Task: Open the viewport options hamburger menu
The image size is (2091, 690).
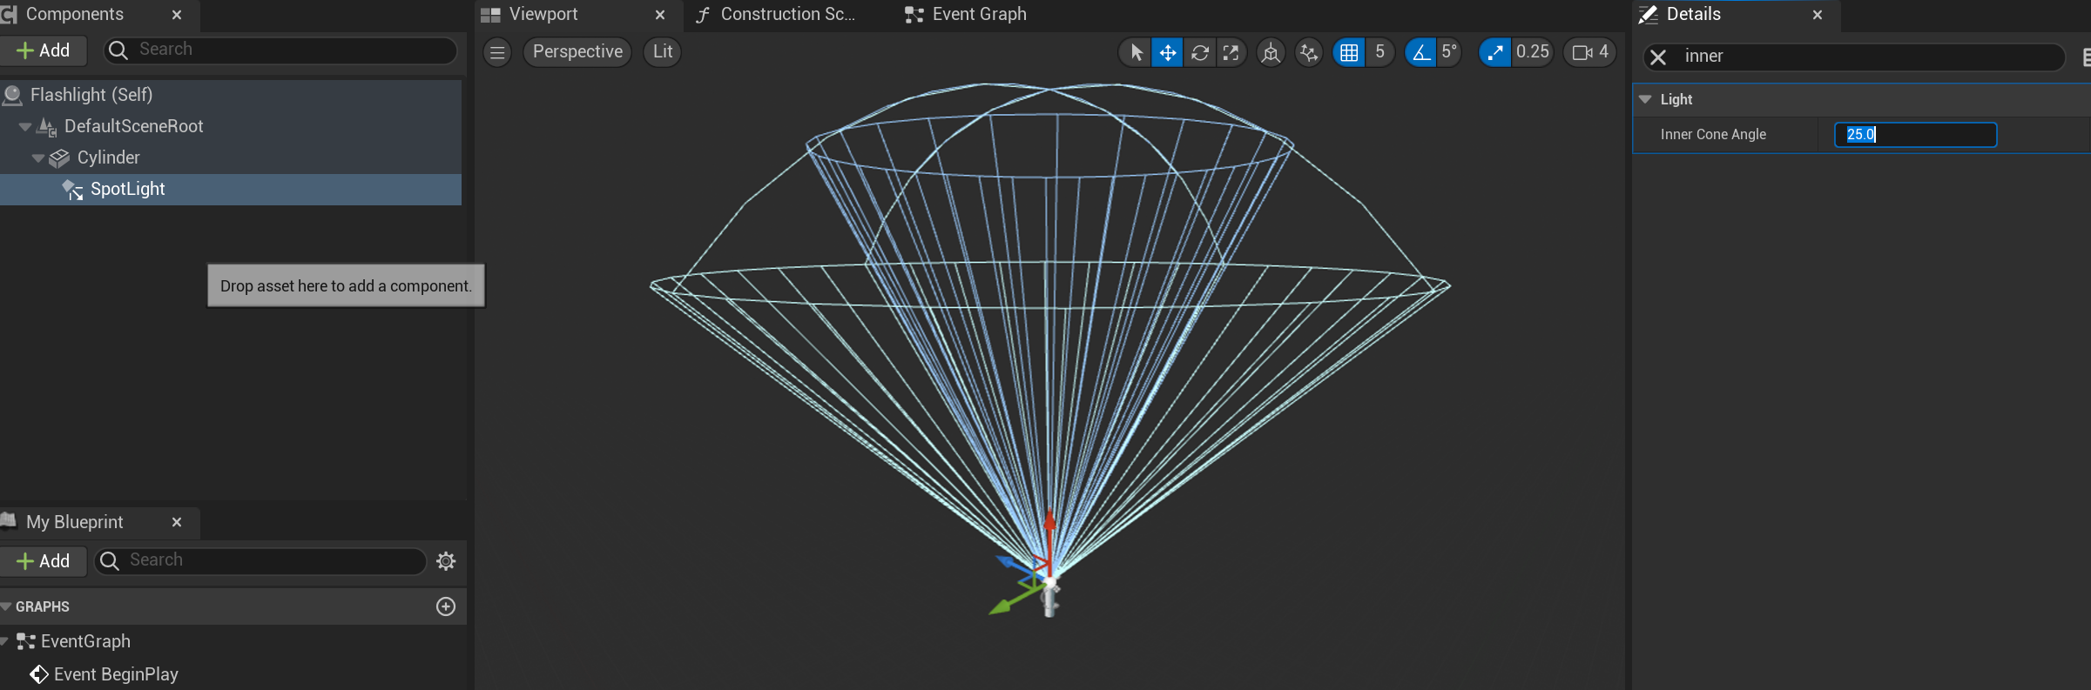Action: point(497,52)
